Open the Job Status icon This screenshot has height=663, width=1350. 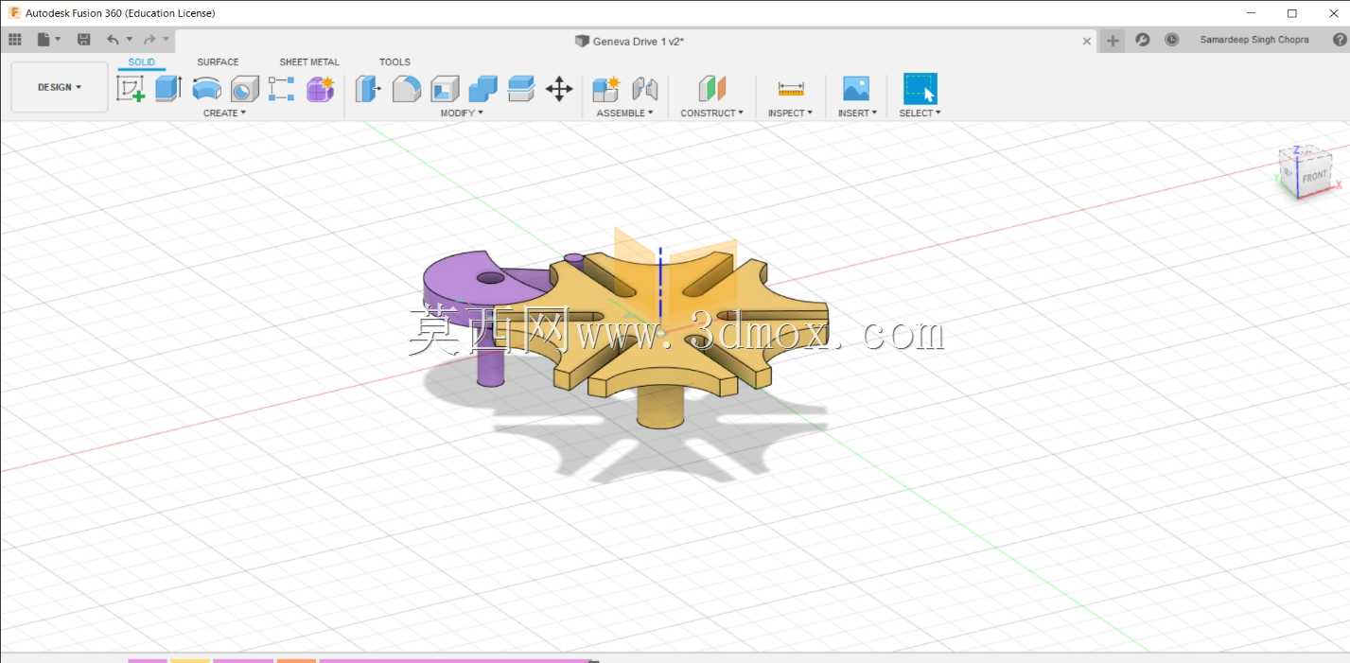[1172, 40]
